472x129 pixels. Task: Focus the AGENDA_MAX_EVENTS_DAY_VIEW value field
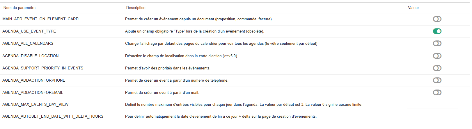click(x=432, y=105)
